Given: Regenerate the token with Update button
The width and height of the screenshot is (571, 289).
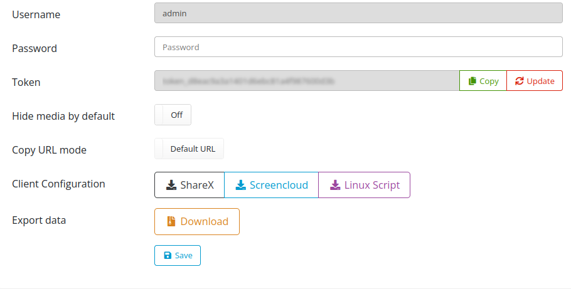Looking at the screenshot, I should coord(535,80).
